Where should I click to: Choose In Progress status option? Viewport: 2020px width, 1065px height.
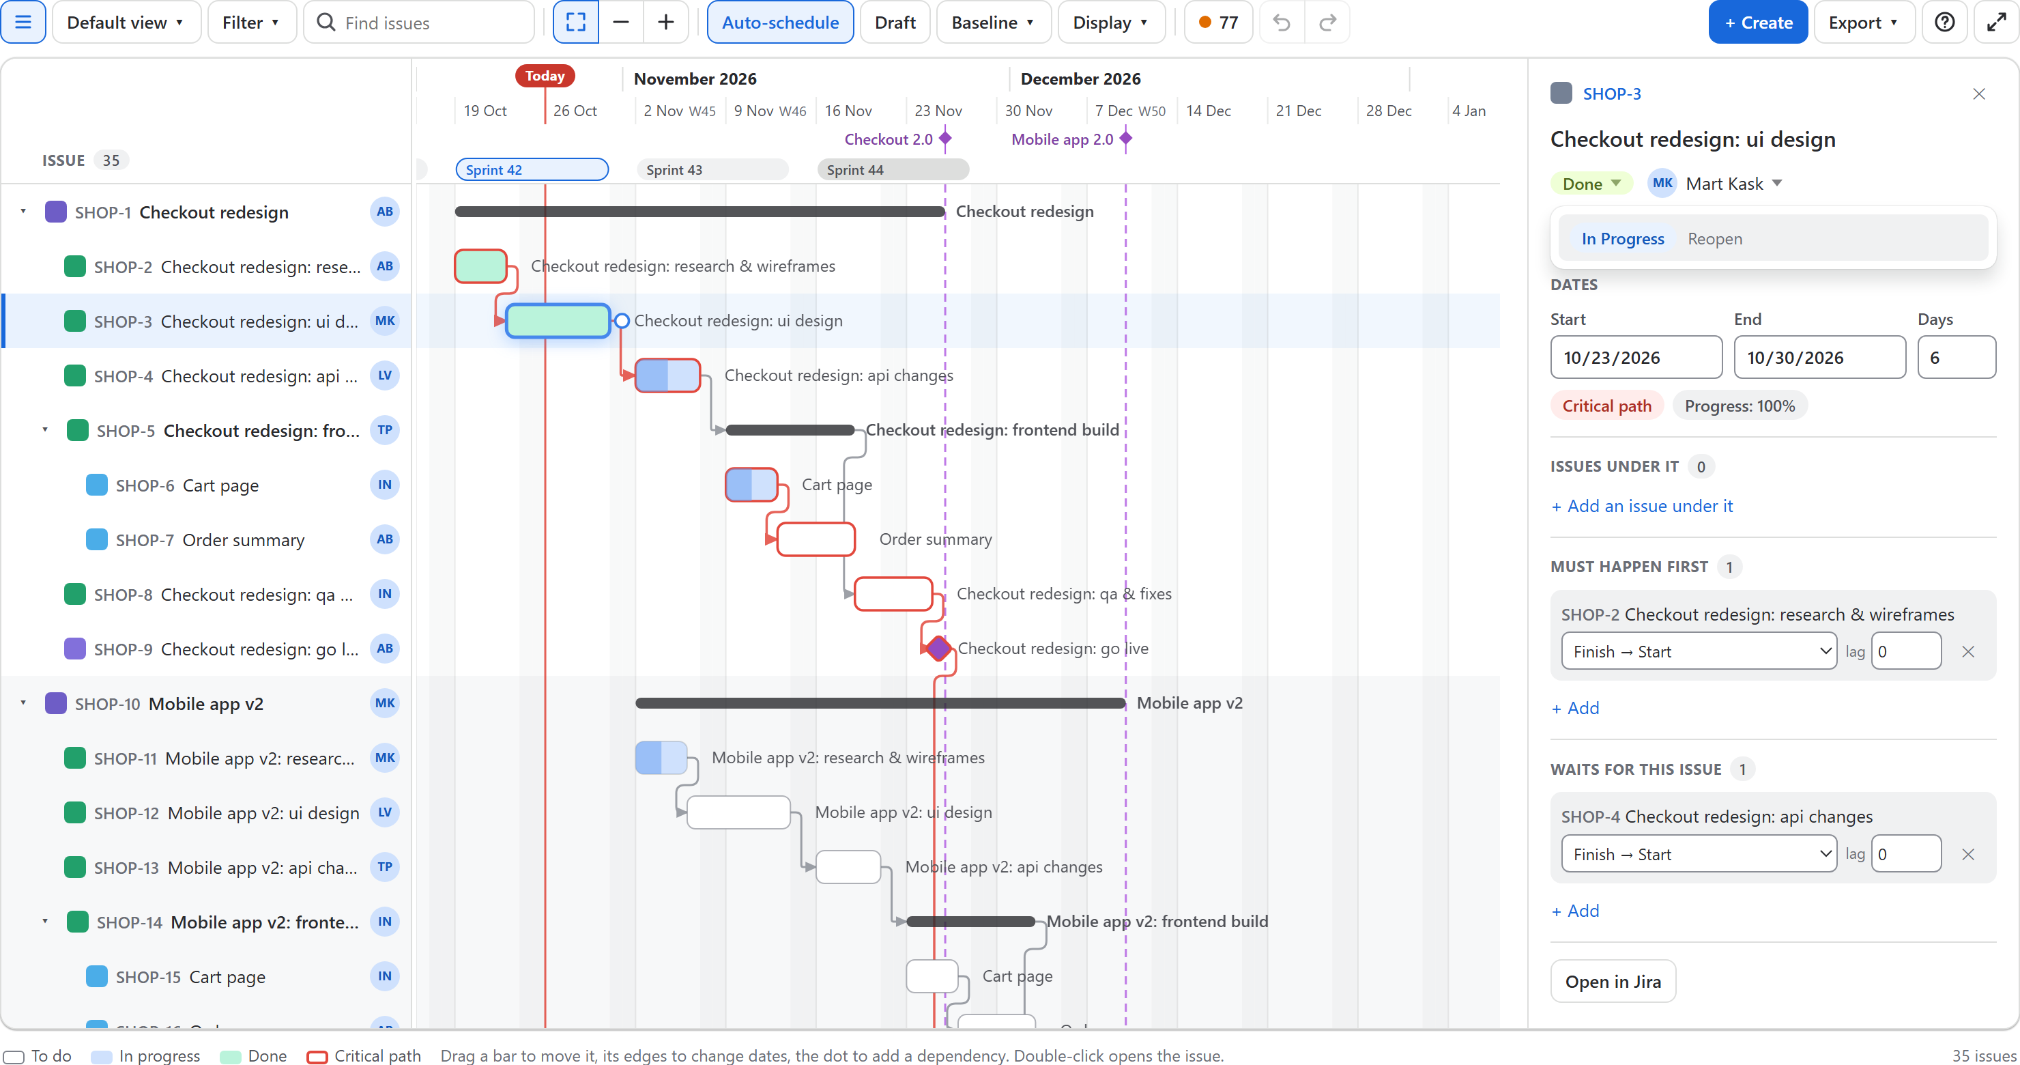(1622, 238)
